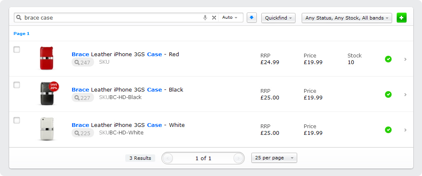Click the blue download arrow button
The height and width of the screenshot is (176, 422).
click(x=252, y=18)
